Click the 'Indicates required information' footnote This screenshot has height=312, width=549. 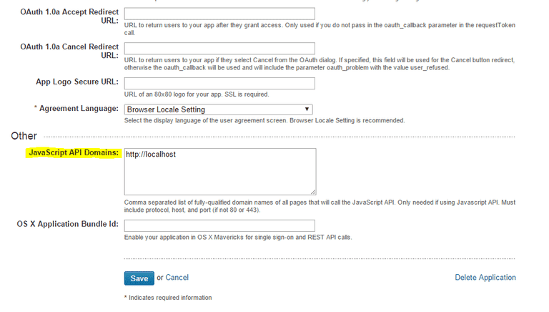coord(169,298)
